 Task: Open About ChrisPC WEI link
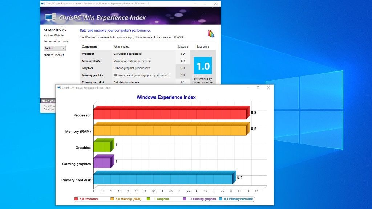click(55, 30)
